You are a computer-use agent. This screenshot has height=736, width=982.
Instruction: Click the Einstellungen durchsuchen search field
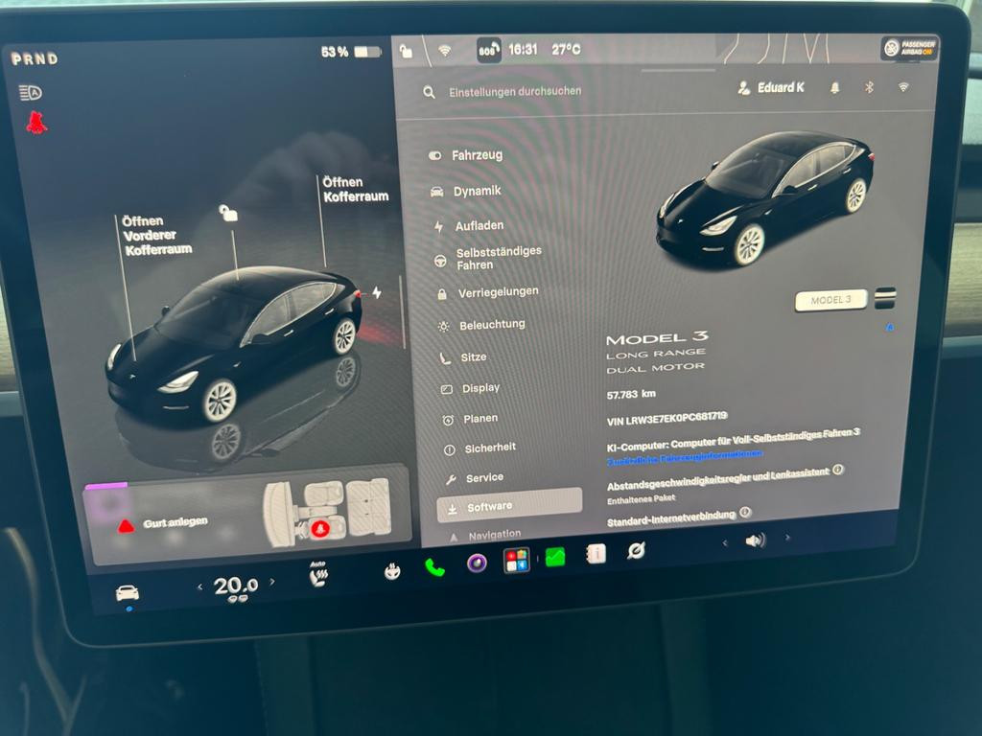[515, 91]
